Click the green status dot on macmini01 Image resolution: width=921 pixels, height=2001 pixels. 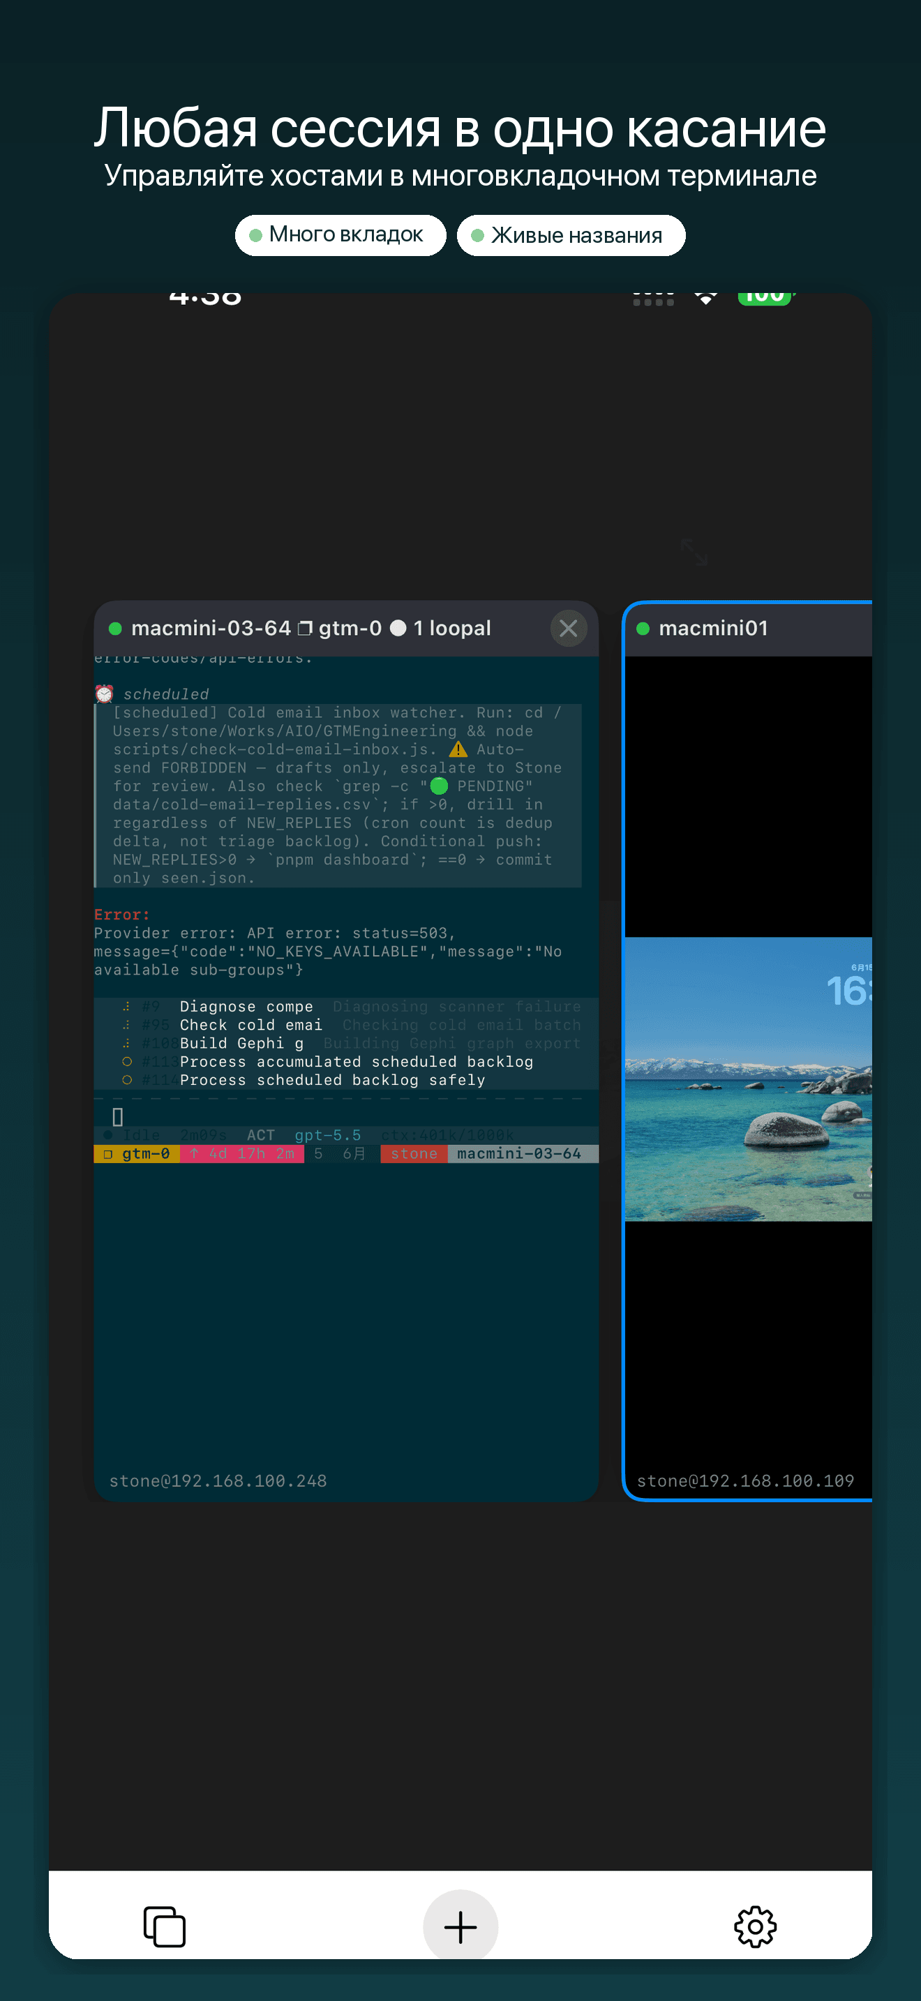(x=643, y=629)
